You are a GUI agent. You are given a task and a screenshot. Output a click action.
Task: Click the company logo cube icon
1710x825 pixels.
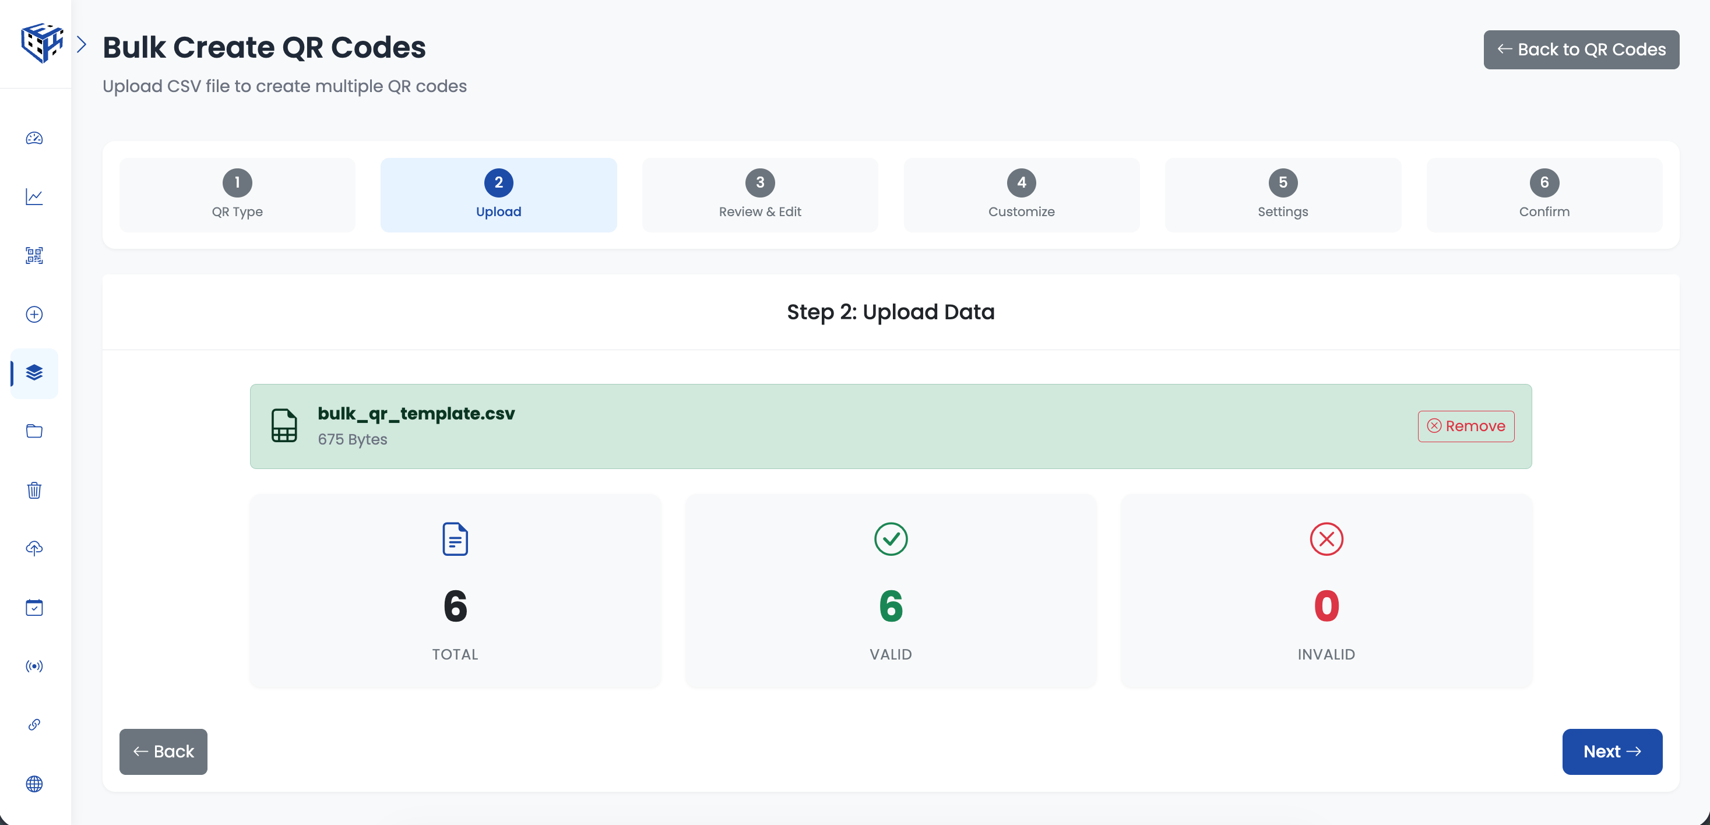[41, 43]
